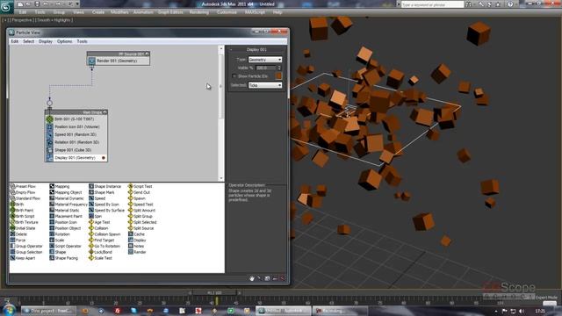Click the Perspective viewport label
The height and width of the screenshot is (316, 562).
(x=21, y=20)
